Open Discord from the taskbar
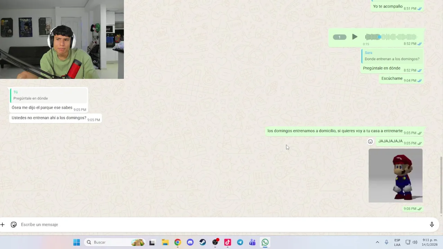 190,242
